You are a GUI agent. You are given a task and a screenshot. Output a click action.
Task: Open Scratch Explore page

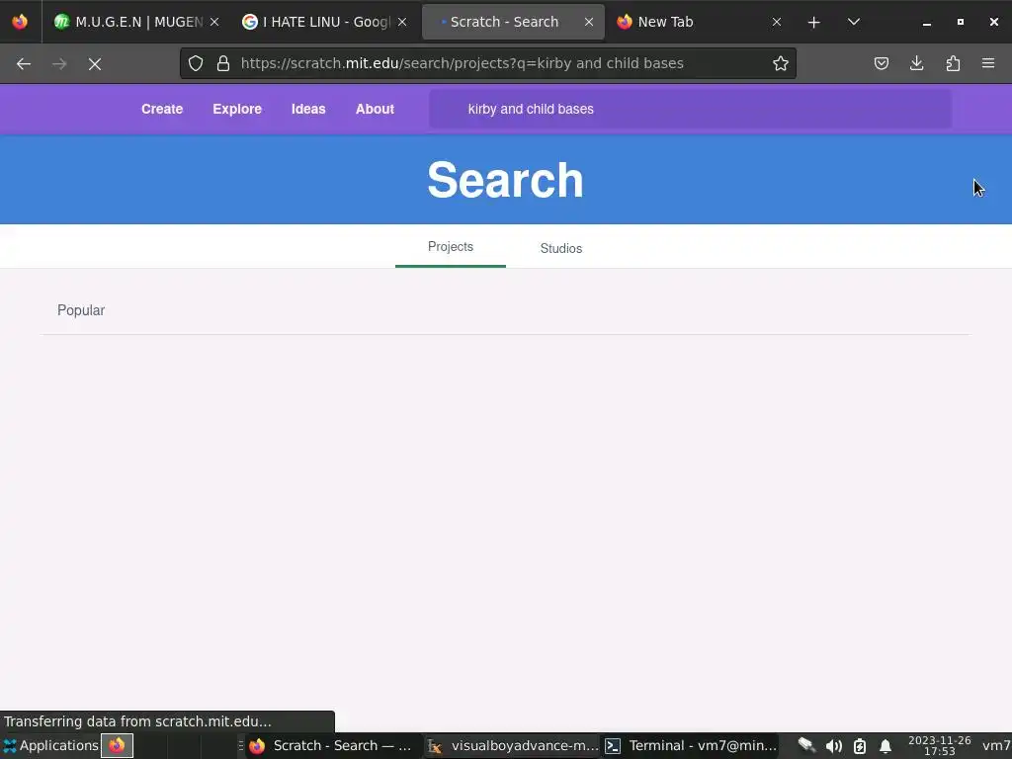237,109
